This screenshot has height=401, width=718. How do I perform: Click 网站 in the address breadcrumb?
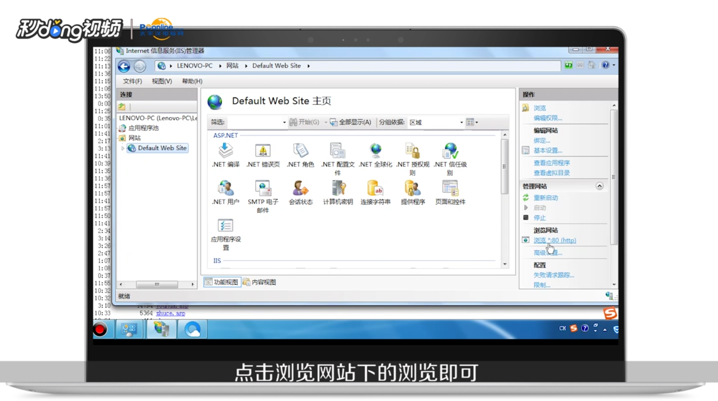[232, 66]
